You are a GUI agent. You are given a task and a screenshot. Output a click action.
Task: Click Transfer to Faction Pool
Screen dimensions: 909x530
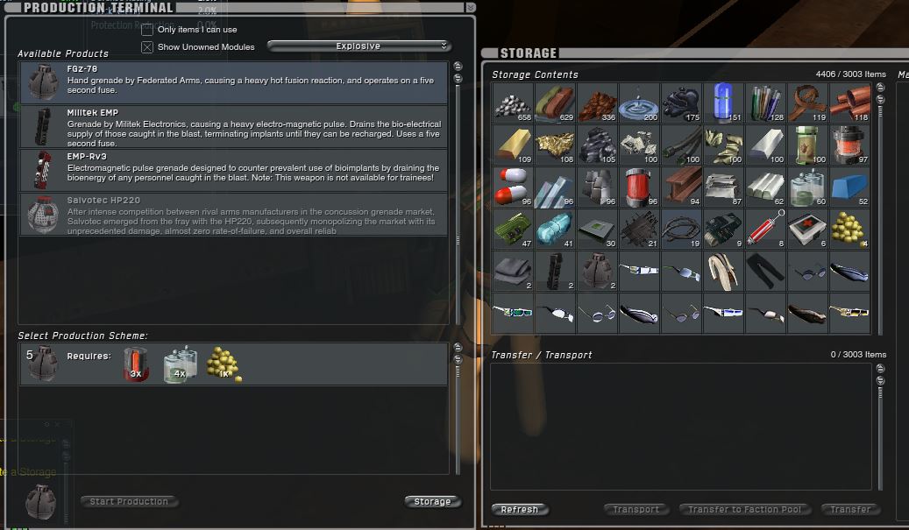(x=744, y=509)
